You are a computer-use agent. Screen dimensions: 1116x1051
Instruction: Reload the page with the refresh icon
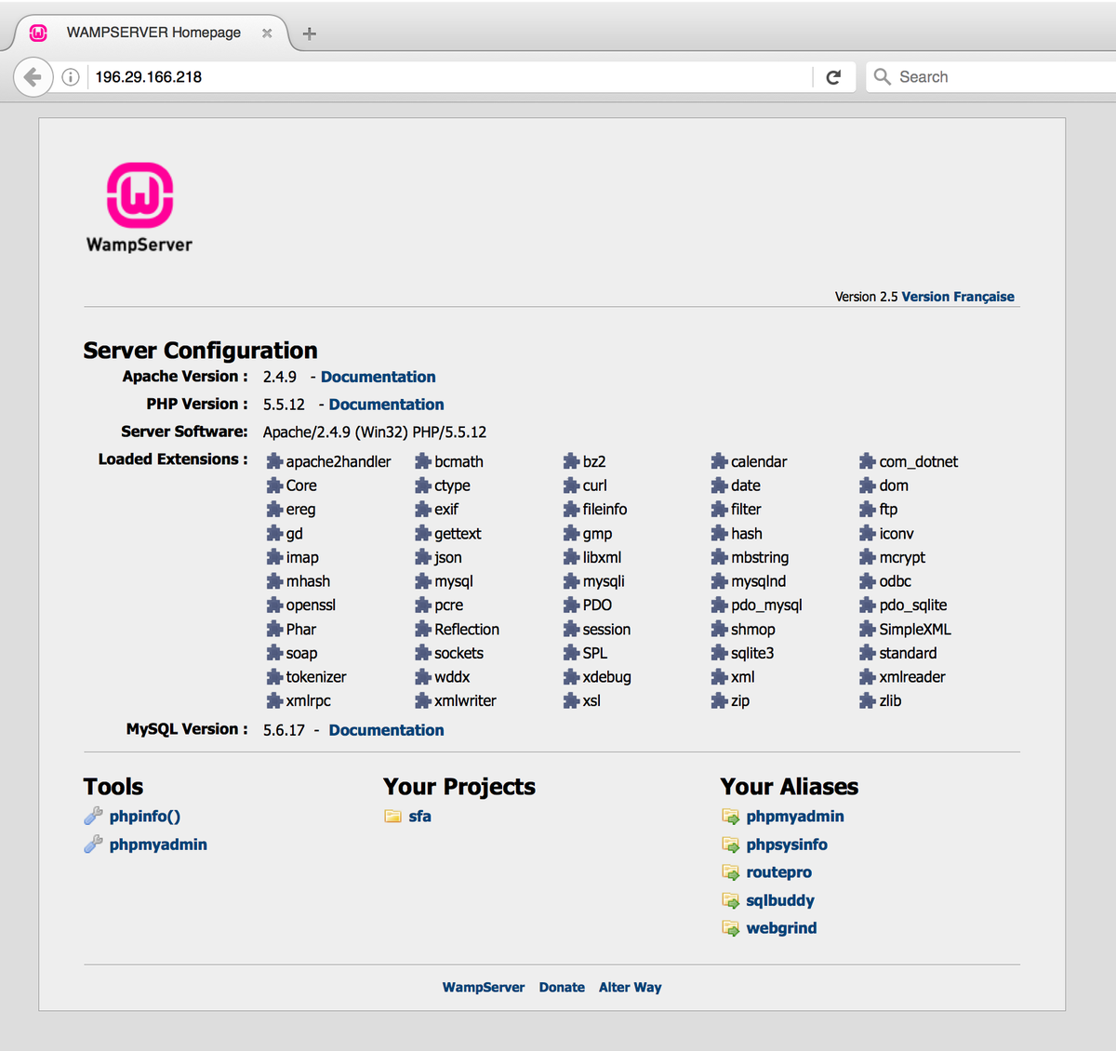click(833, 77)
